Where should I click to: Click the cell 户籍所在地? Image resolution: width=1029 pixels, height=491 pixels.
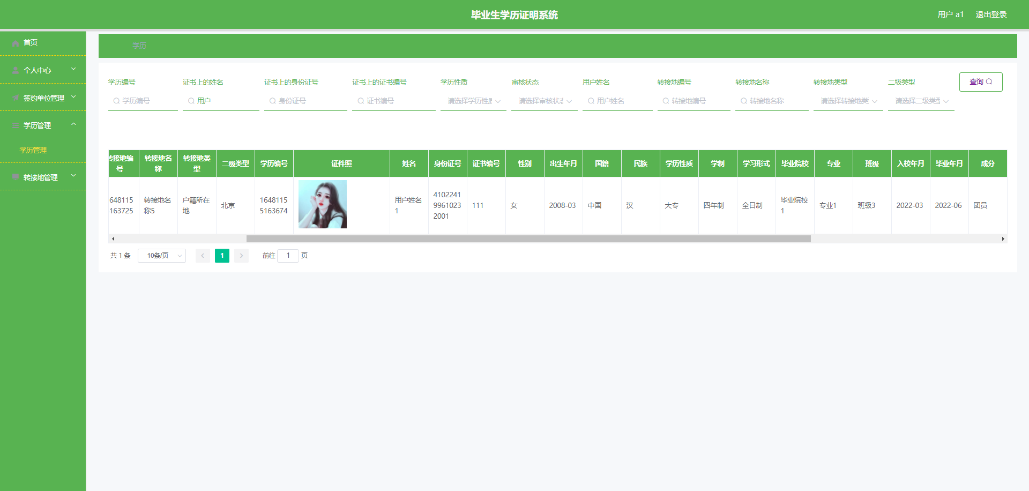(x=196, y=205)
